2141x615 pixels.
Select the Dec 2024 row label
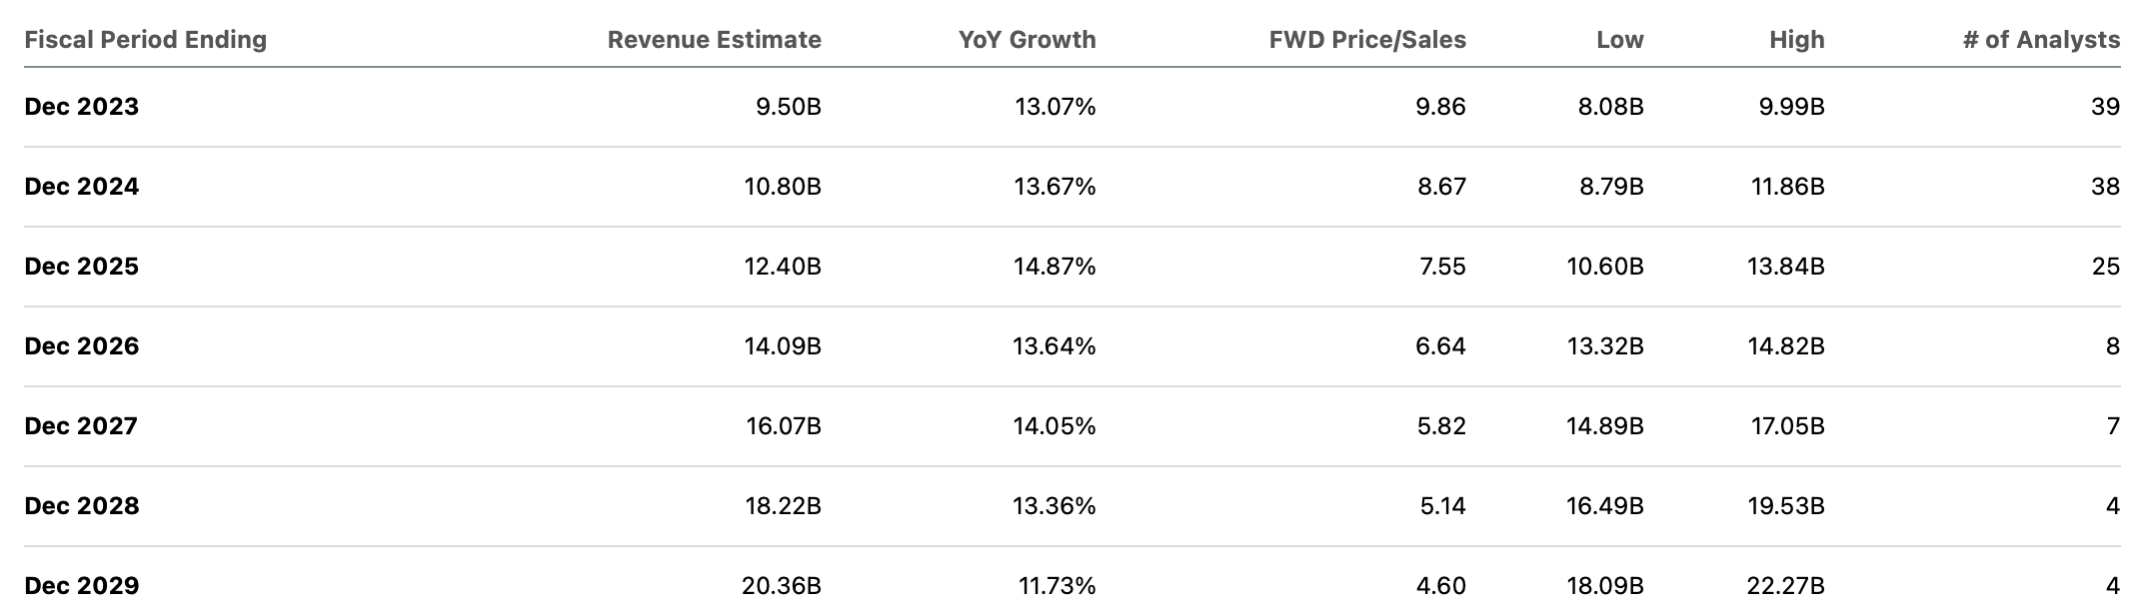[81, 187]
